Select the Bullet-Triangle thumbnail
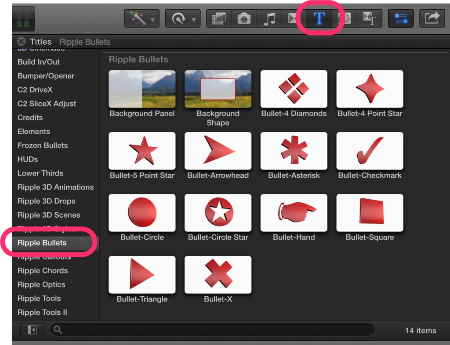The height and width of the screenshot is (345, 450). [x=142, y=275]
